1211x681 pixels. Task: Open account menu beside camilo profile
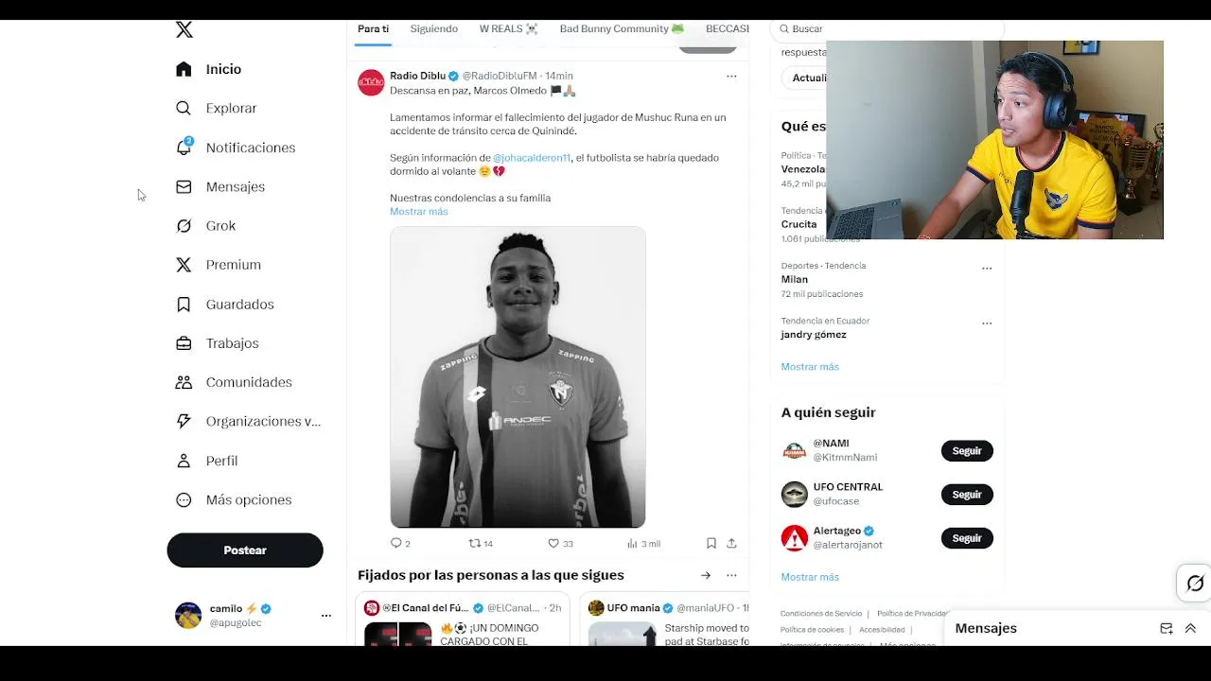pos(325,616)
